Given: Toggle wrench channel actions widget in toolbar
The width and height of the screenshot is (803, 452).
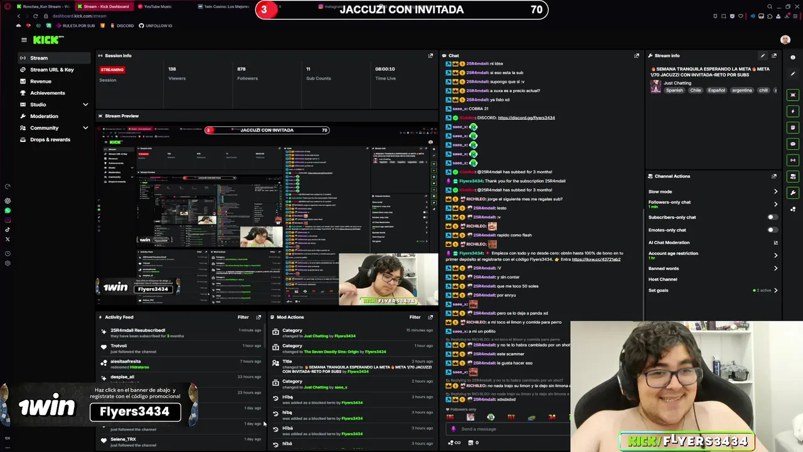Looking at the screenshot, I should pos(793,193).
